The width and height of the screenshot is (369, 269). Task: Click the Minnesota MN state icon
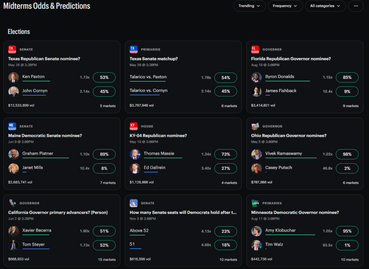point(255,203)
